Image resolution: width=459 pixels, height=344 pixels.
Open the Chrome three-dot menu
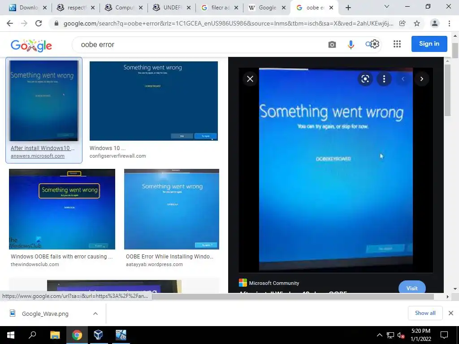point(449,23)
